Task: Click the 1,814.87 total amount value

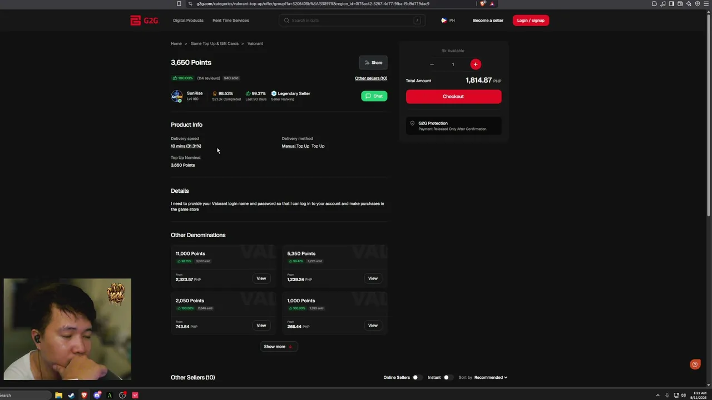Action: click(478, 81)
